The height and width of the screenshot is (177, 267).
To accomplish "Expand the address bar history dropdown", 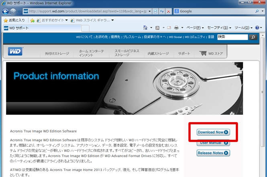I will [149, 11].
